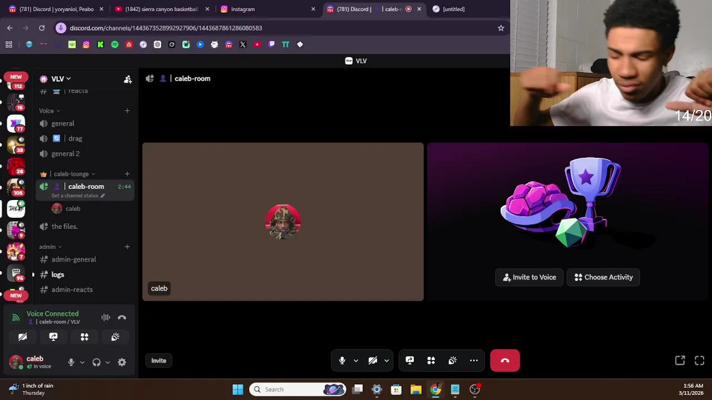Open soundboard in voice connected panel
This screenshot has height=400, width=712.
115,337
